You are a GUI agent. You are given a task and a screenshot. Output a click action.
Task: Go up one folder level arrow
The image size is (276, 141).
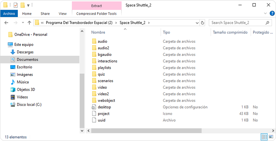(29, 23)
